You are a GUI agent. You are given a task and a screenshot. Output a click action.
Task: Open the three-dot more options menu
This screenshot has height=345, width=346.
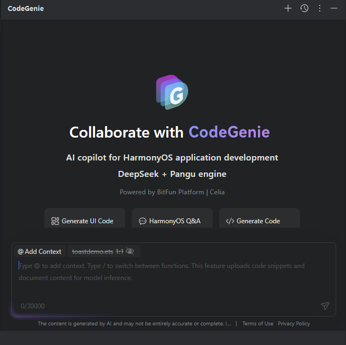320,8
